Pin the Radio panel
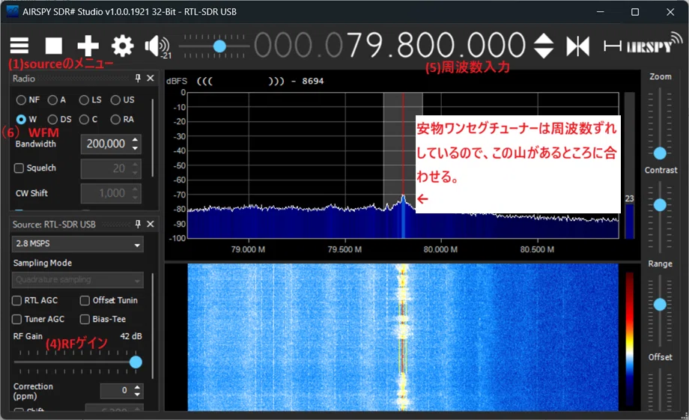The image size is (689, 420). pyautogui.click(x=138, y=78)
